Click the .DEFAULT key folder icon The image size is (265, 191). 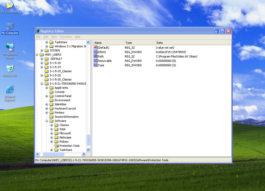click(x=46, y=59)
